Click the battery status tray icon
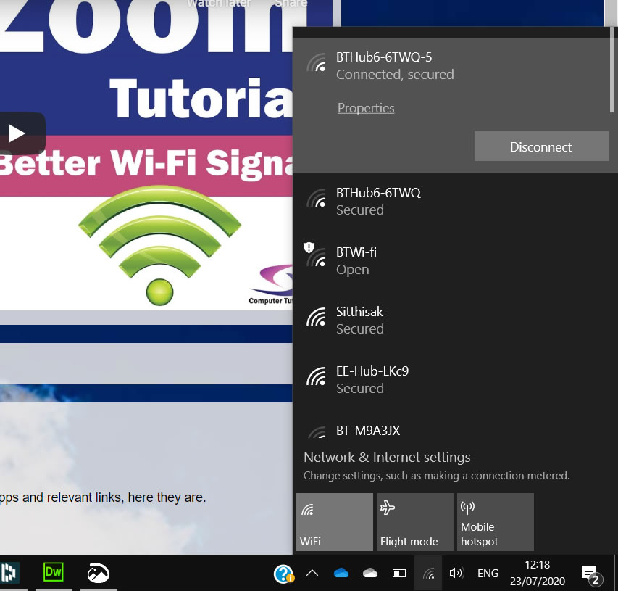The height and width of the screenshot is (591, 618). (x=399, y=573)
